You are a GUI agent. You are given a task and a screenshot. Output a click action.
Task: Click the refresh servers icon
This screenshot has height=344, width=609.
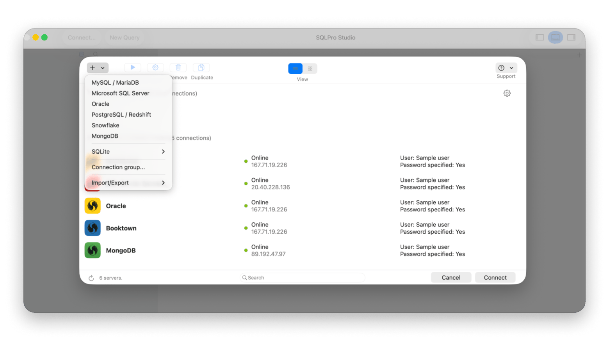click(91, 278)
